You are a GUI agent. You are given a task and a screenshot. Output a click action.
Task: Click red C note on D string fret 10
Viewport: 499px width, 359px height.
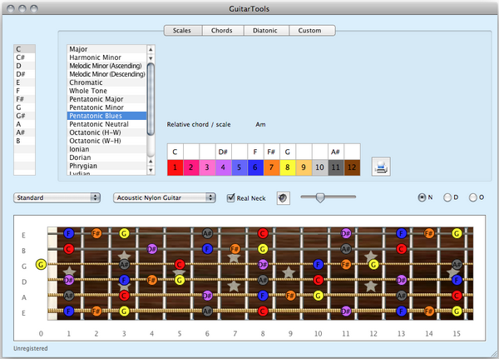(x=318, y=280)
